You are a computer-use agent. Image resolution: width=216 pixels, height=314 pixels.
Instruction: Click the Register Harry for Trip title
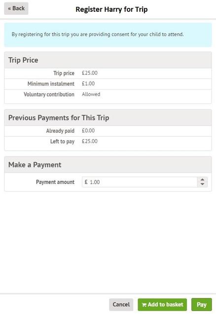[x=111, y=9]
